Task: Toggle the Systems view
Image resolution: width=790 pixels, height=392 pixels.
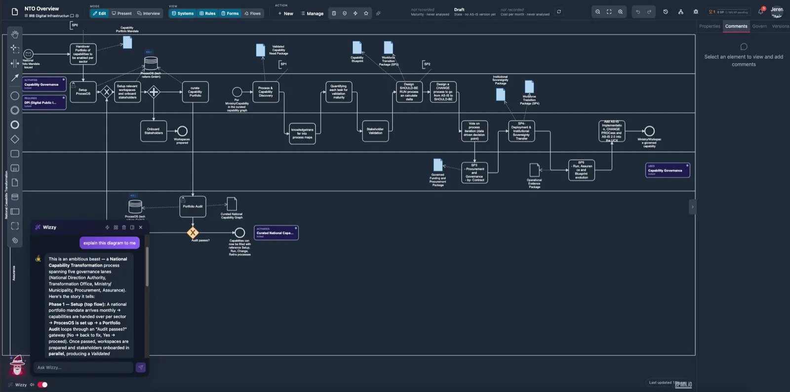Action: pos(183,13)
